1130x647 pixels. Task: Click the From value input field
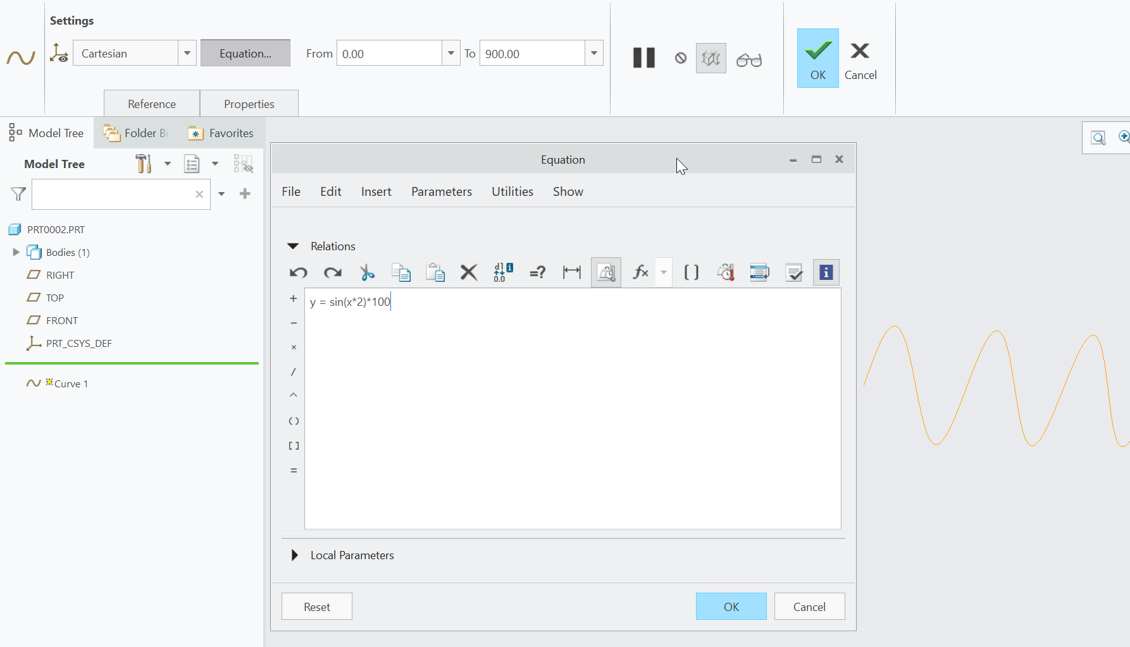pos(389,54)
